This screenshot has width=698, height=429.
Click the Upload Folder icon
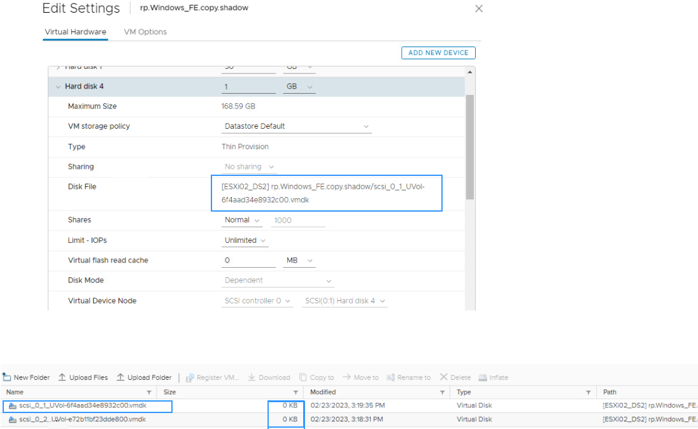(143, 377)
